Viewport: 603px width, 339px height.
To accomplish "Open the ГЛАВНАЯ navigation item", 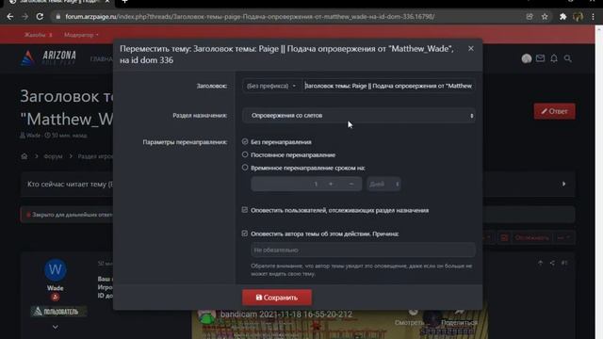I will coord(101,58).
